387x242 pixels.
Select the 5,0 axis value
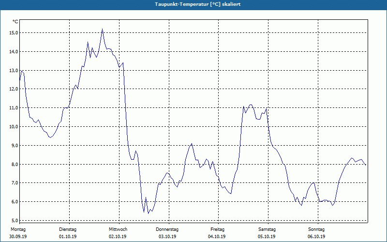pos(15,220)
